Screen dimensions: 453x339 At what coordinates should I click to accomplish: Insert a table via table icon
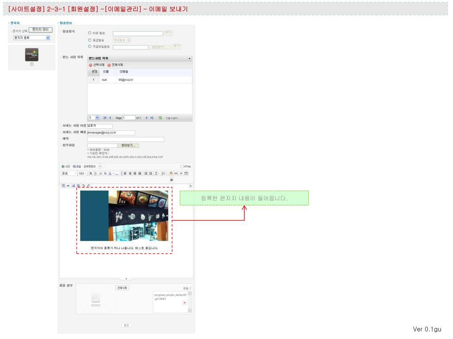click(x=186, y=173)
